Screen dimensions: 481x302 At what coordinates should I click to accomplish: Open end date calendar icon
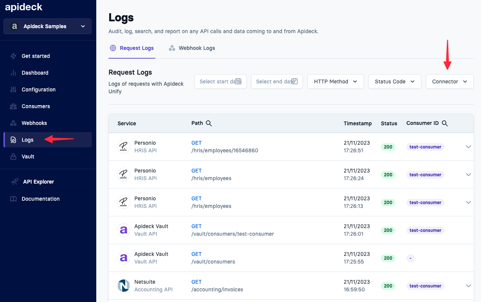[295, 81]
